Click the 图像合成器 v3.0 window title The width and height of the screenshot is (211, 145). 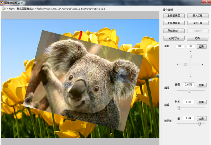pos(13,3)
